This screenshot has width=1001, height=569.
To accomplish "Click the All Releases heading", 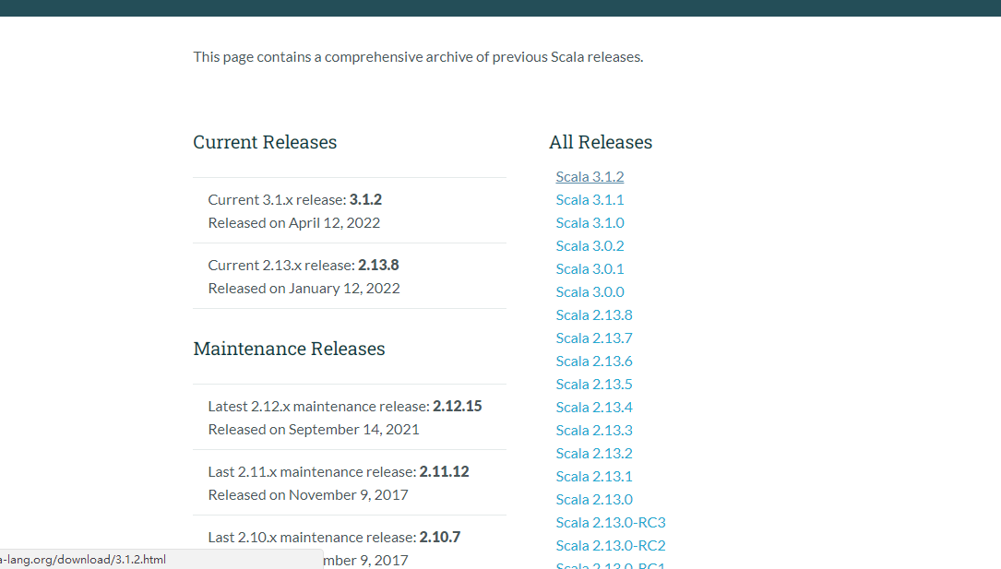I will pos(601,142).
